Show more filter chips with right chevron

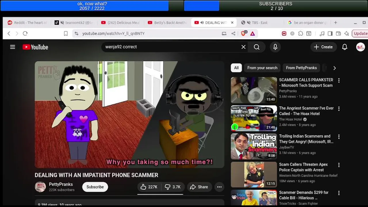334,68
